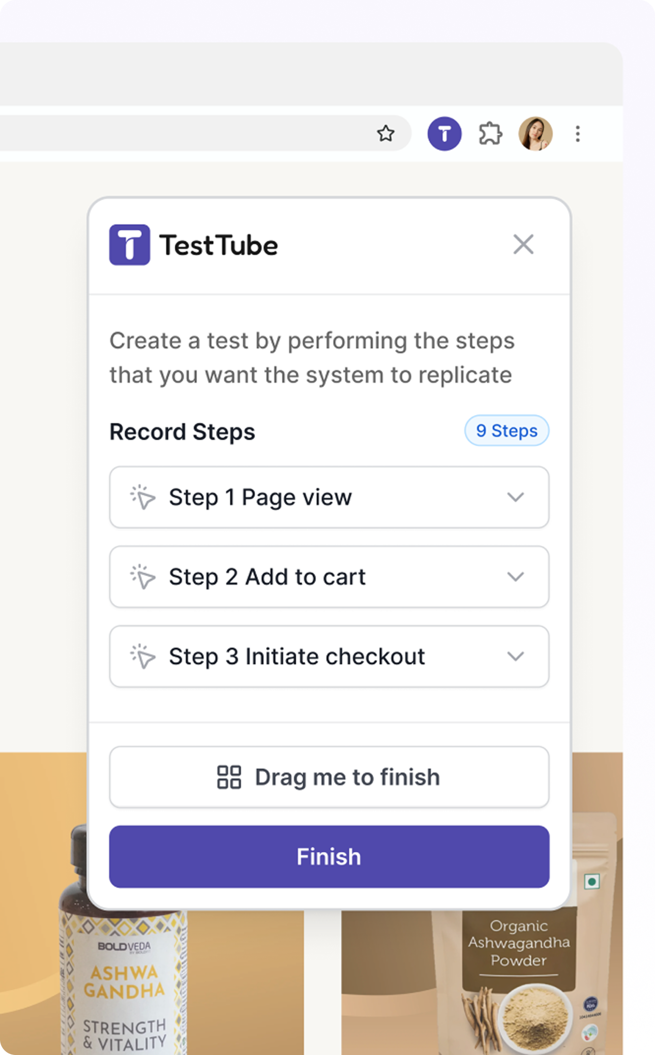Screen dimensions: 655x1055
Task: Click the bookmark star icon in address bar
Action: pos(386,133)
